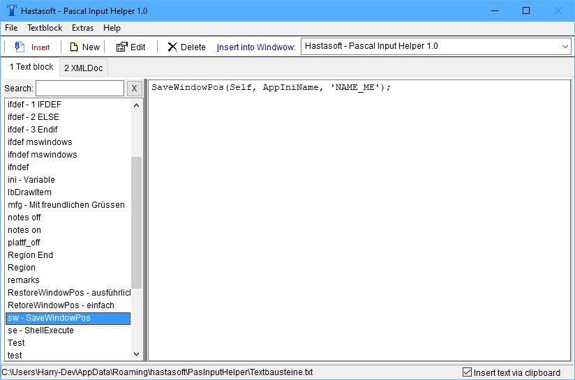Screen dimensions: 575x380
Task: Click inside the SaveWindowPos code text area
Action: [359, 220]
